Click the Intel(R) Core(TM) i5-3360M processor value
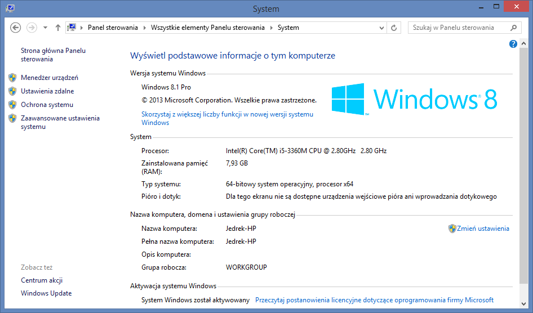The width and height of the screenshot is (533, 313). coord(307,151)
